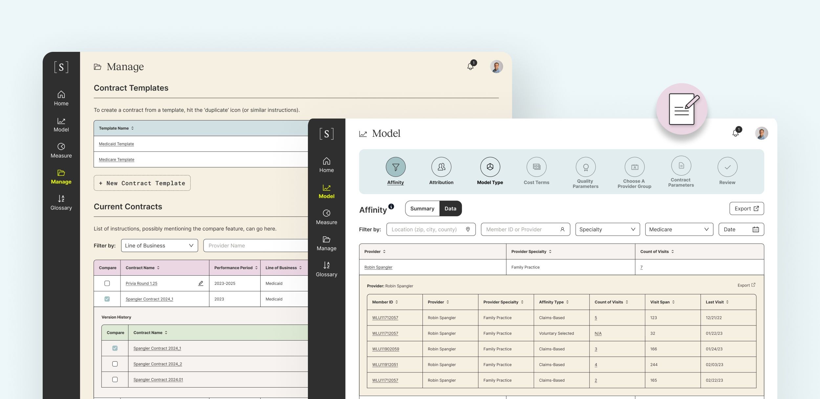Screen dimensions: 820x399
Task: Open the Cost Terms step
Action: click(536, 167)
